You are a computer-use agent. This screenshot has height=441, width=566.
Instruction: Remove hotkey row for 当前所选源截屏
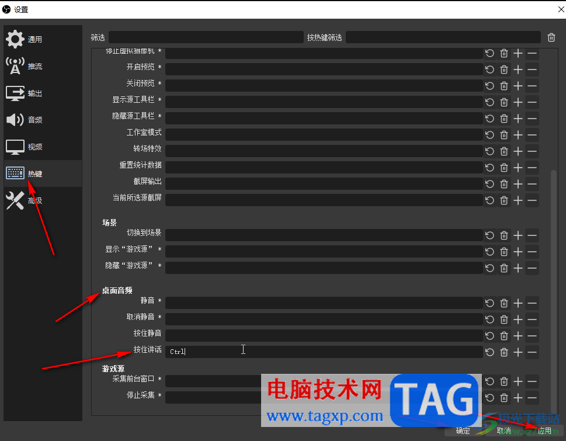click(532, 200)
